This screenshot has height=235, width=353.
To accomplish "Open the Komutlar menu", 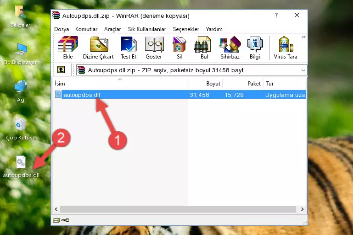I will [x=86, y=29].
